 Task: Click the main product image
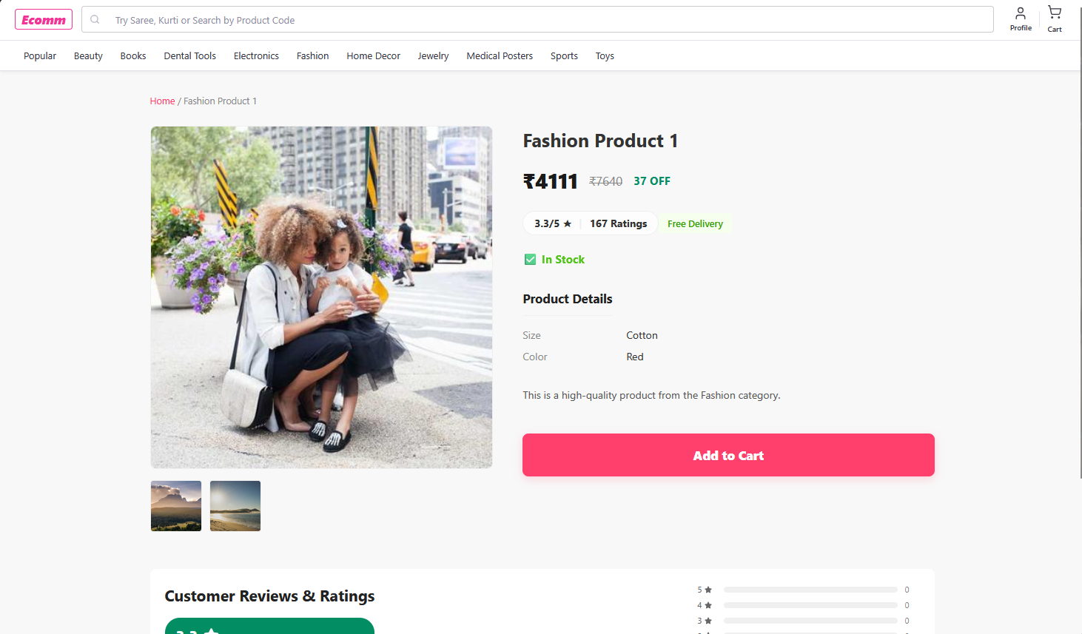[x=321, y=297]
